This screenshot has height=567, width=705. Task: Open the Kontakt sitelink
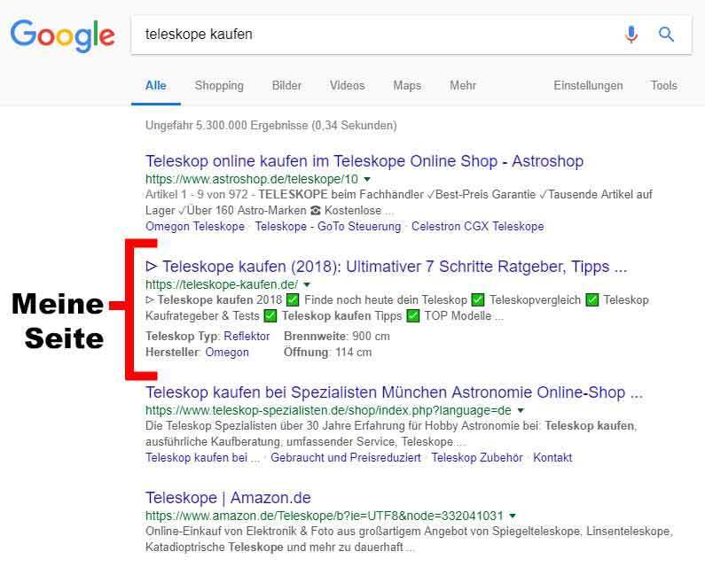point(552,458)
